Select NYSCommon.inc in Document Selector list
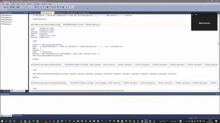Viewport: 220px width, 123px height. pos(6,22)
